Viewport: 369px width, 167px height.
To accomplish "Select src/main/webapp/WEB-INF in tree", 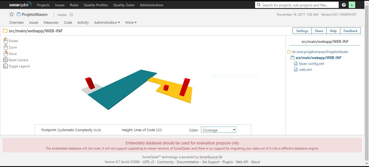I will pyautogui.click(x=318, y=58).
